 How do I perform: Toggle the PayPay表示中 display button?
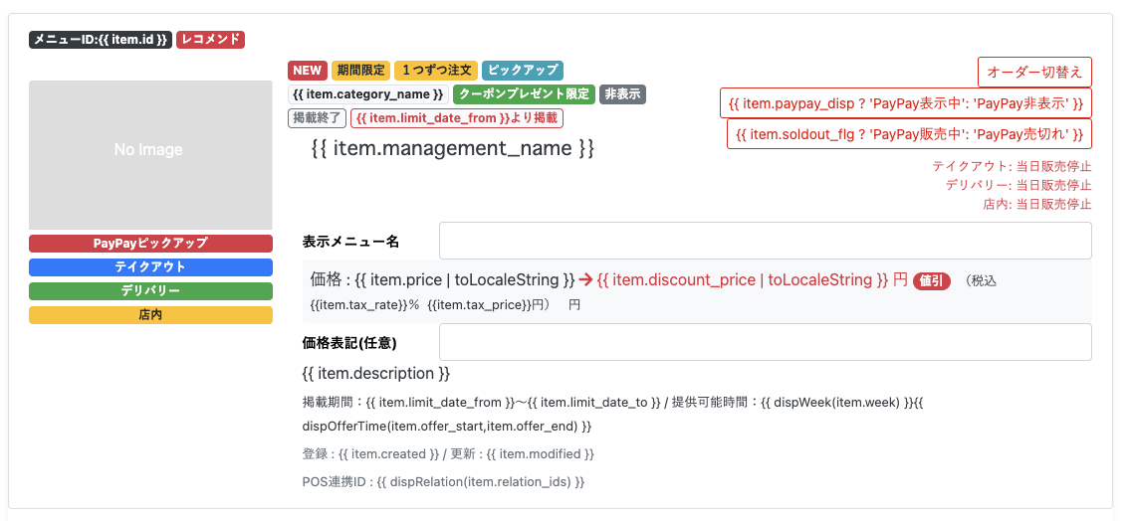[906, 102]
